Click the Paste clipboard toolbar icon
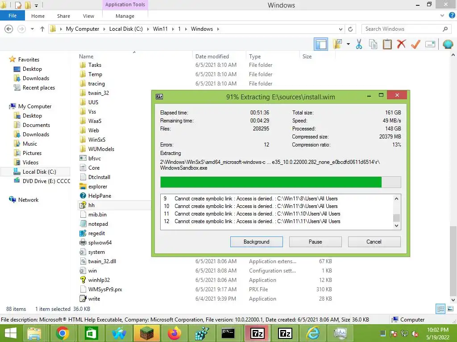The width and height of the screenshot is (457, 342). tap(387, 44)
